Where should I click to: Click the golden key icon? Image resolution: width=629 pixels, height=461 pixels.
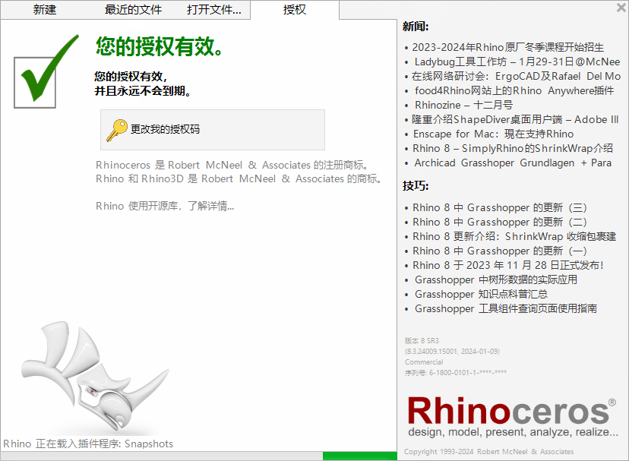117,131
